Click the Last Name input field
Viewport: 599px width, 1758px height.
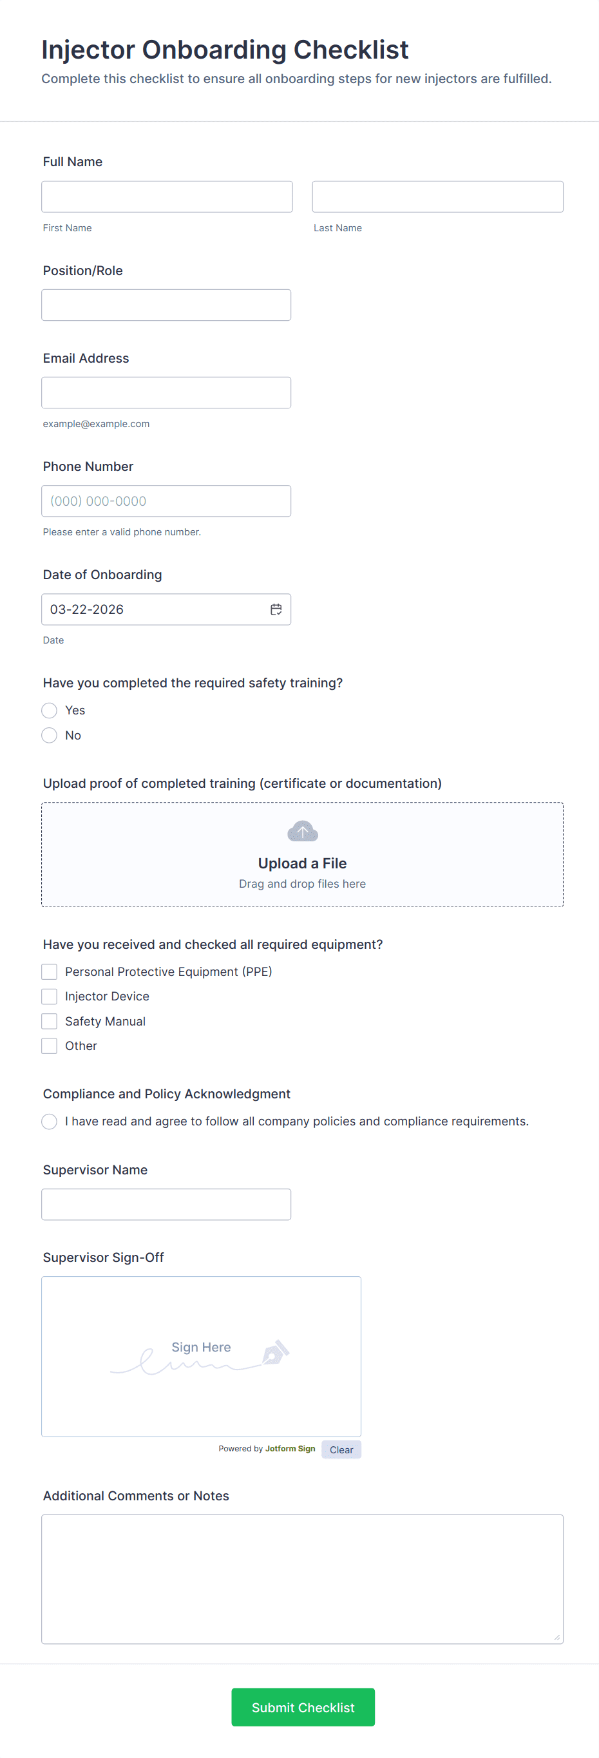click(437, 196)
